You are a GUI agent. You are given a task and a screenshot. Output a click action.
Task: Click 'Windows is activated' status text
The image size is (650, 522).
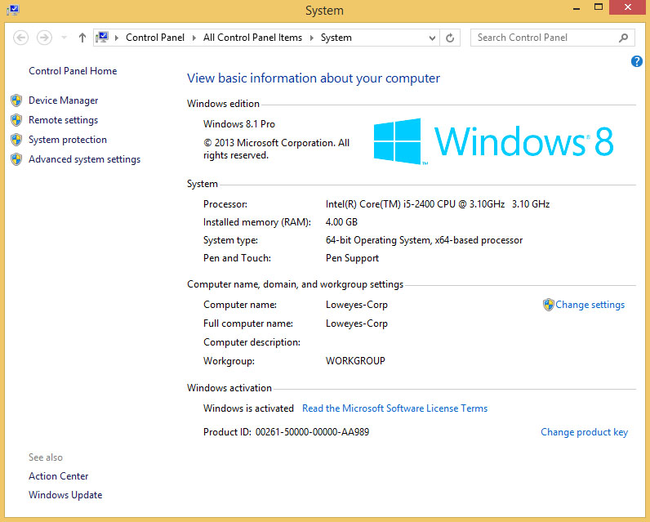pos(248,408)
